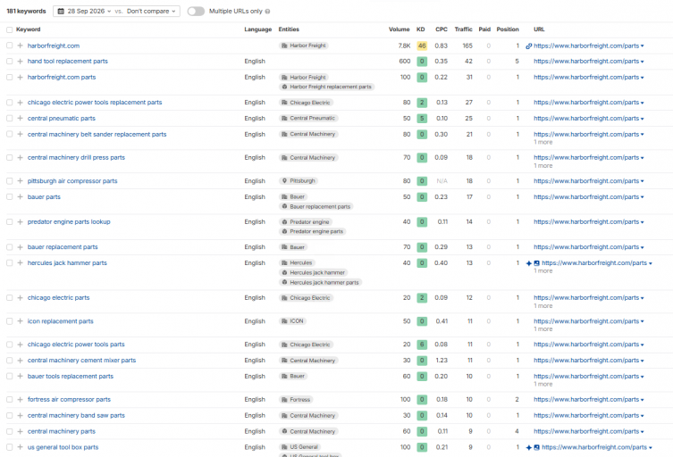Click info icon next to Multiple URLs only
The image size is (673, 457).
[x=268, y=12]
